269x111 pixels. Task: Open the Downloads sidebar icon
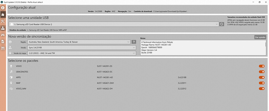point(3,28)
